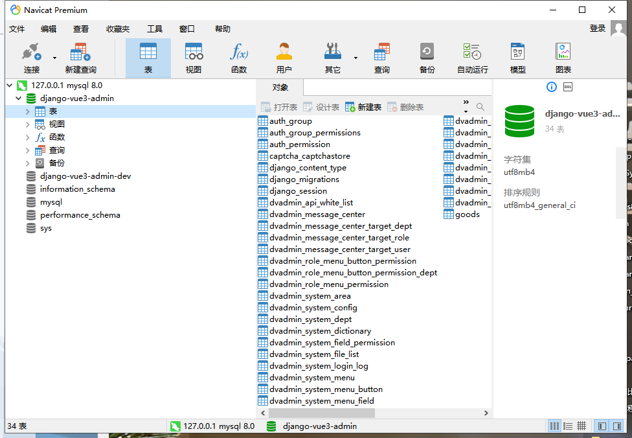Click the Connection (连接) toolbar icon
The image size is (632, 438).
[32, 58]
